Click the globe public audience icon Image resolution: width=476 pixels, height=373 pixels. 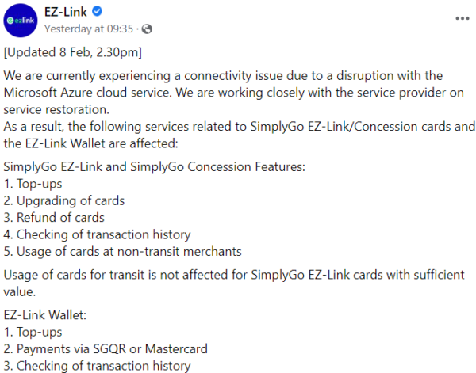(147, 29)
